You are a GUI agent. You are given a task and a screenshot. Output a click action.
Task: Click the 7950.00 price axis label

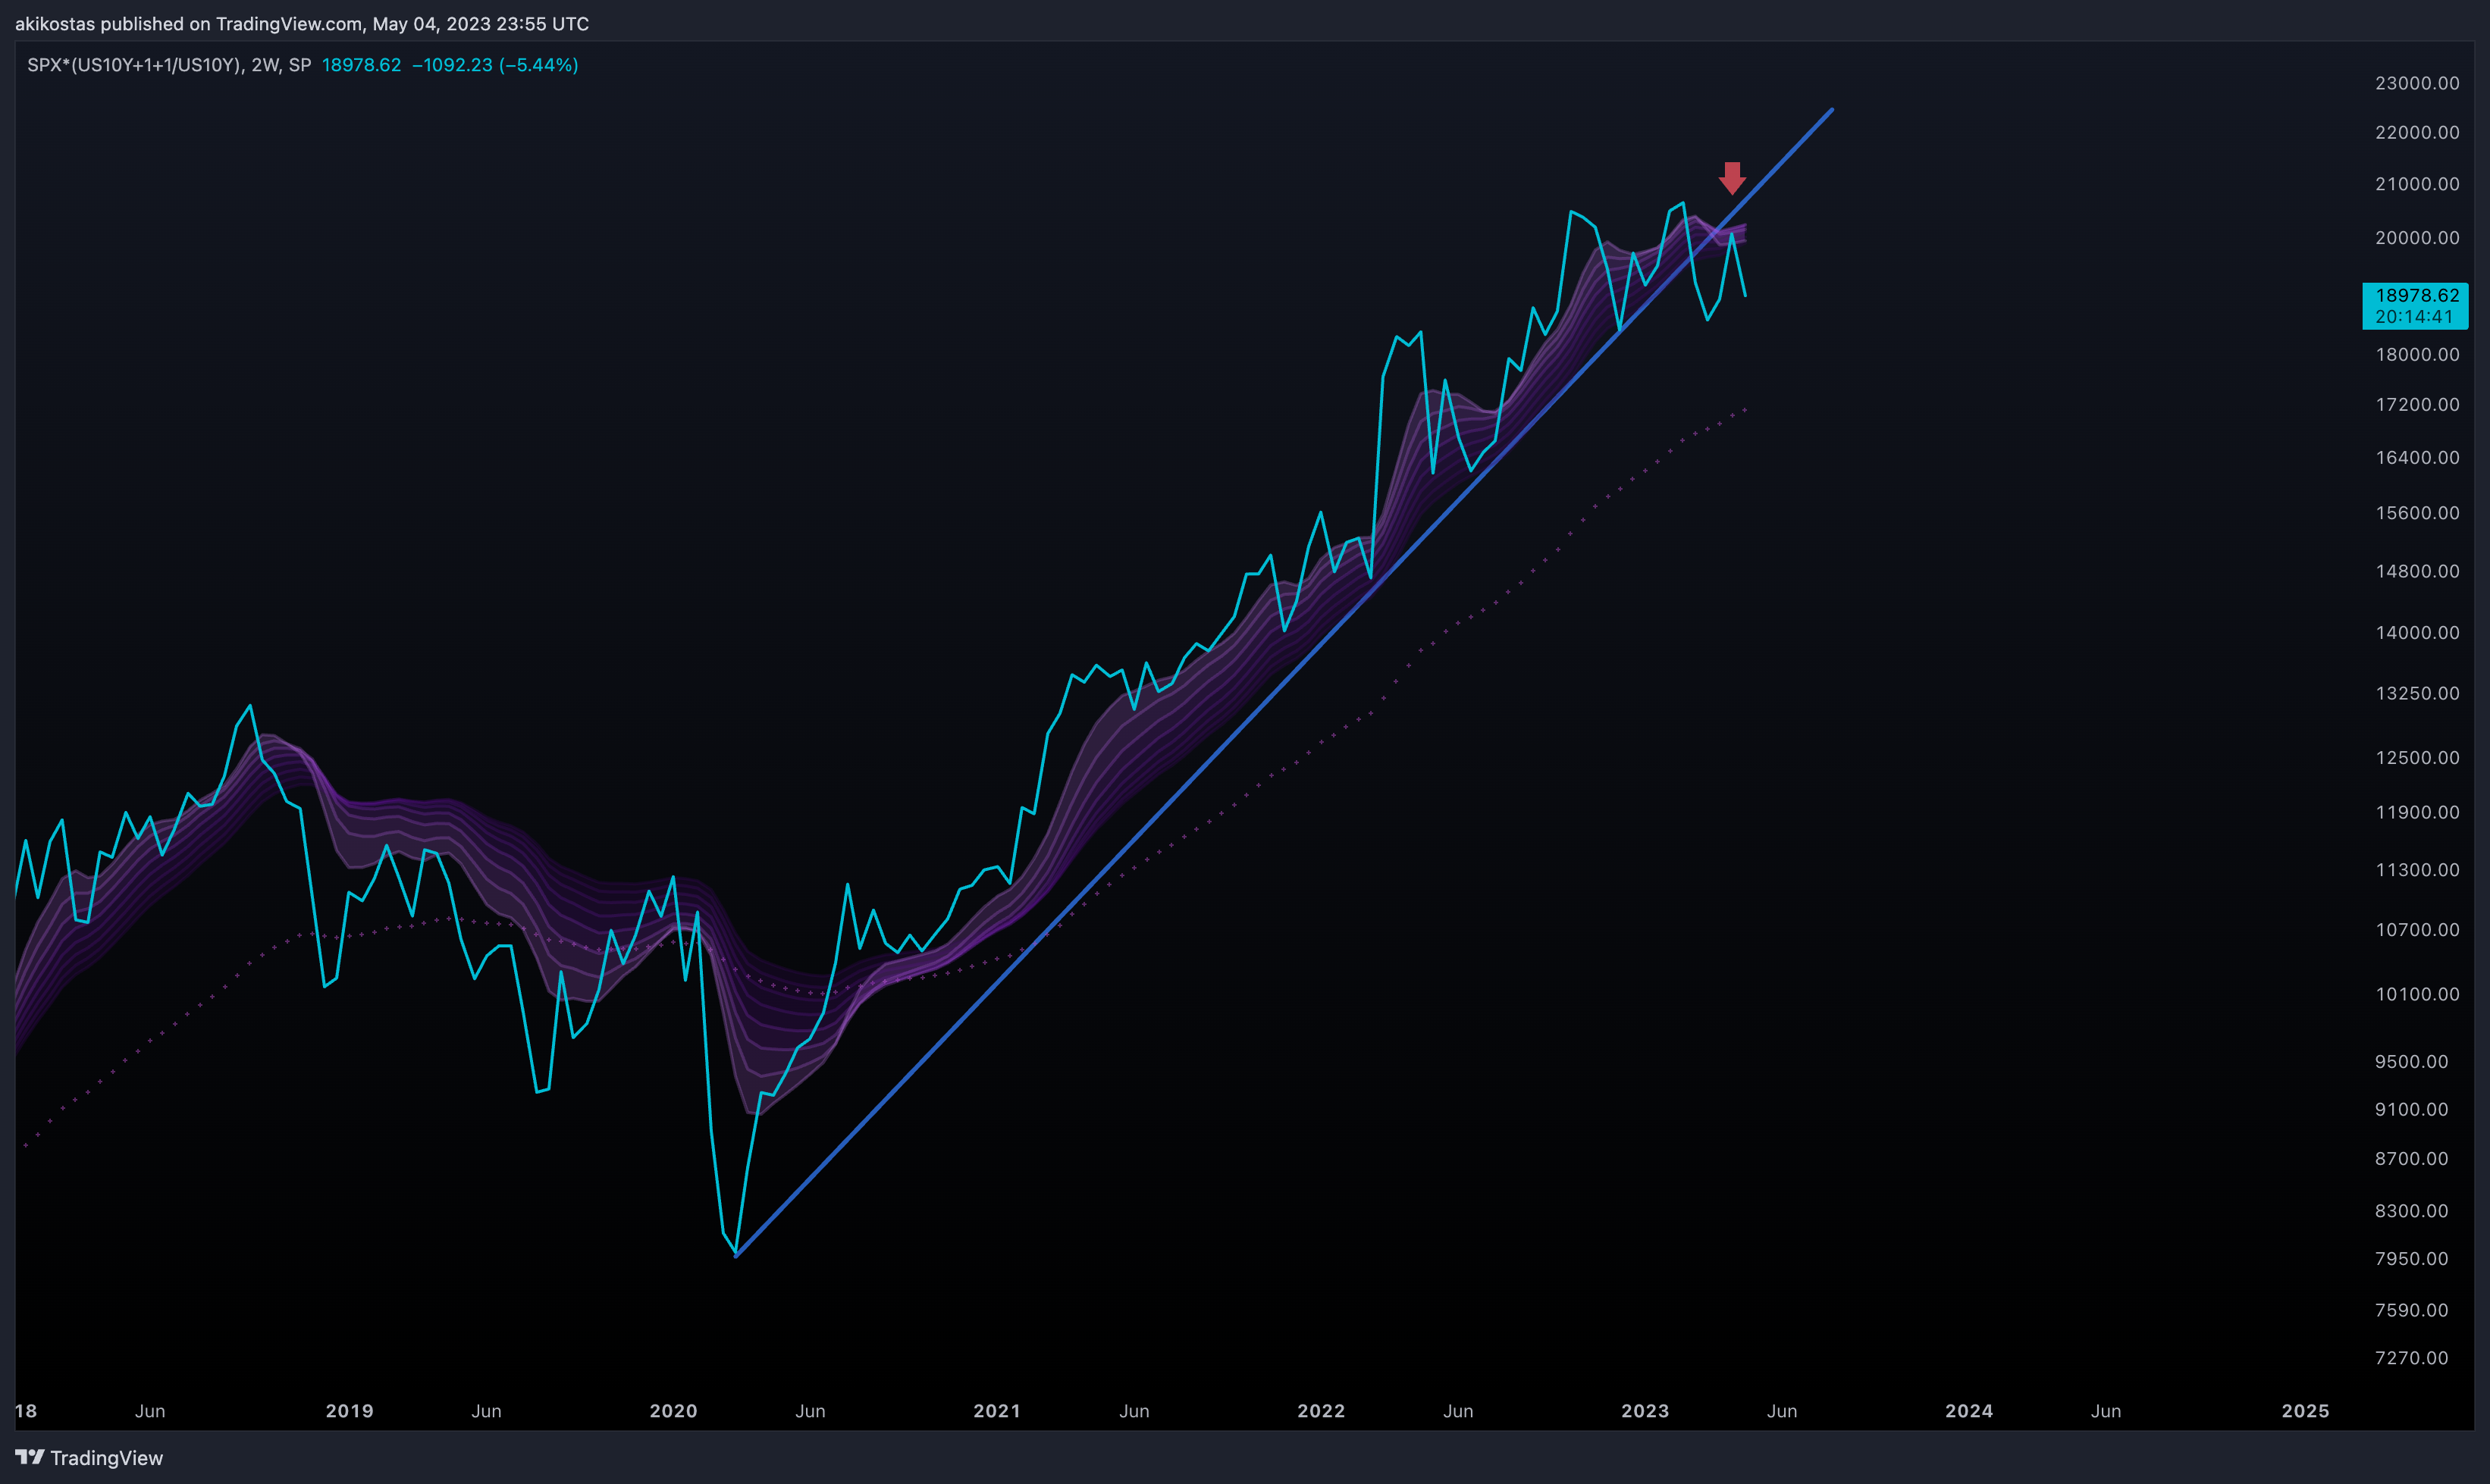(2412, 1258)
